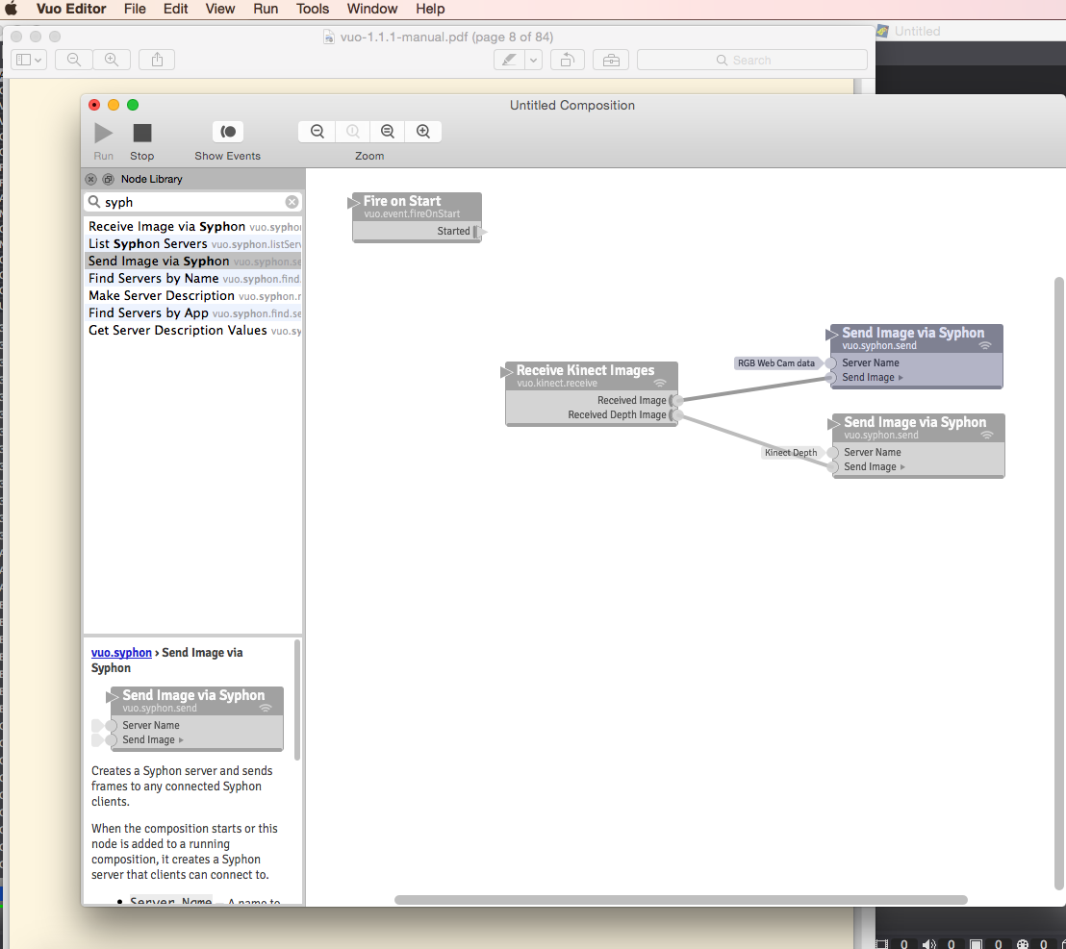Open the vuo.syphon documentation link

click(x=121, y=652)
